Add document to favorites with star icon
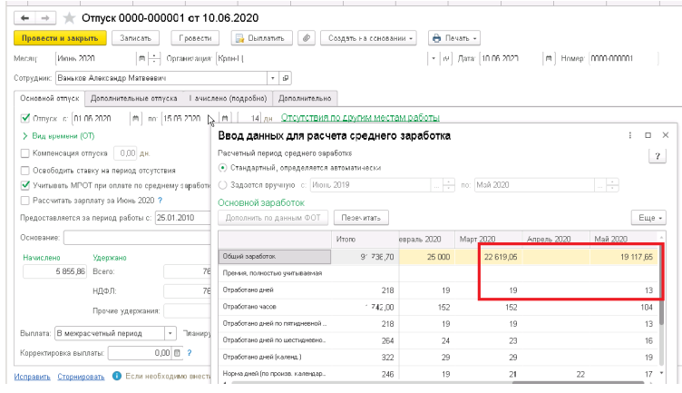682x393 pixels. tap(68, 17)
